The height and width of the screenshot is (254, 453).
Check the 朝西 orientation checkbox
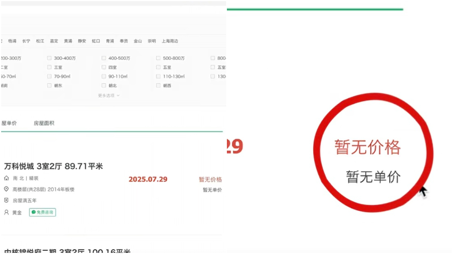pos(159,85)
